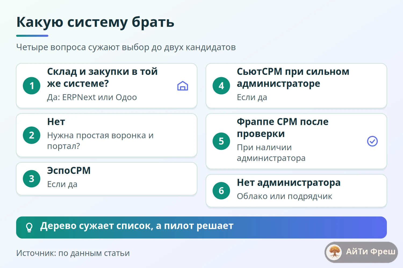Click the text "Облако или подрядчик"
The image size is (403, 268).
(x=285, y=196)
